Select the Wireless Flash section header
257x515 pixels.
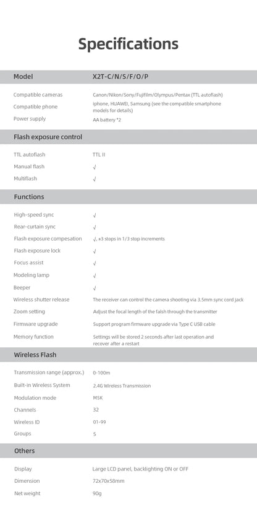[x=128, y=355]
